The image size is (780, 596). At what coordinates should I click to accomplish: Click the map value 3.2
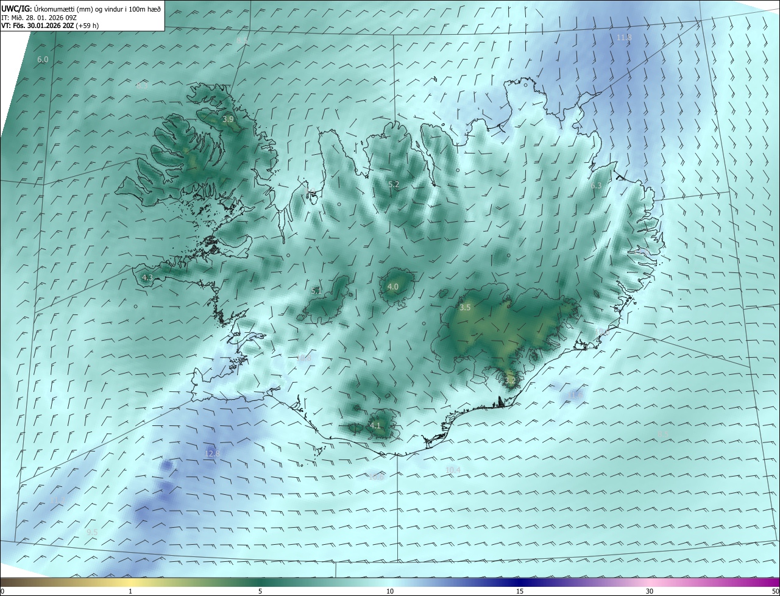click(x=510, y=380)
